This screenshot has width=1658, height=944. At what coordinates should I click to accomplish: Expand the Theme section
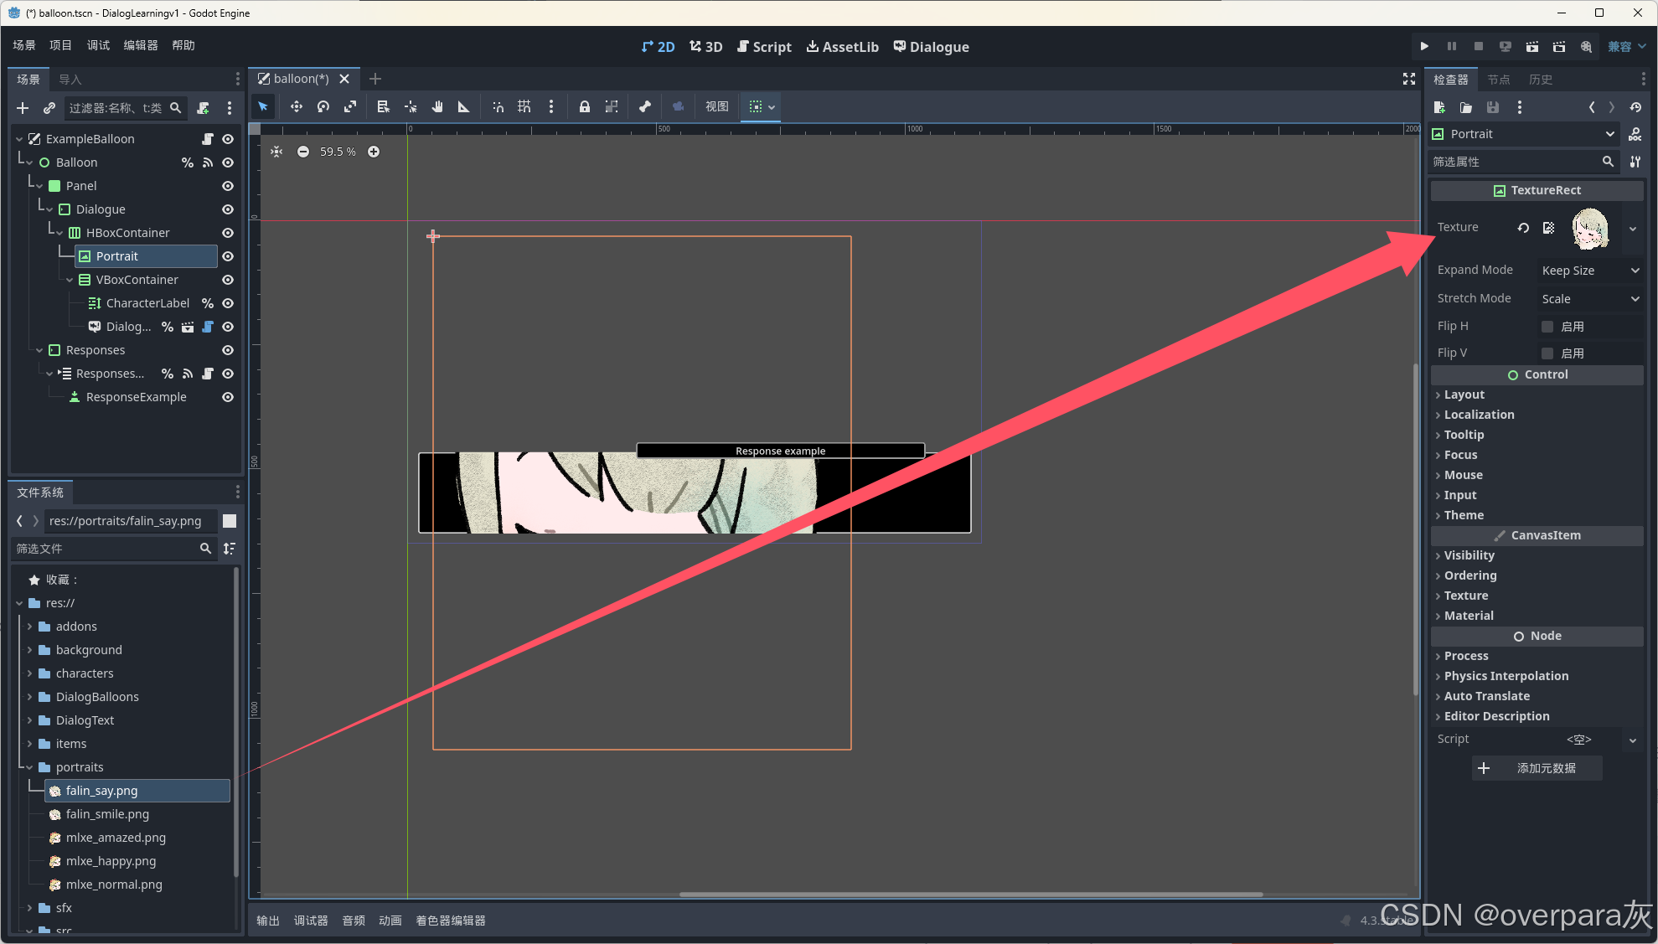coord(1464,515)
